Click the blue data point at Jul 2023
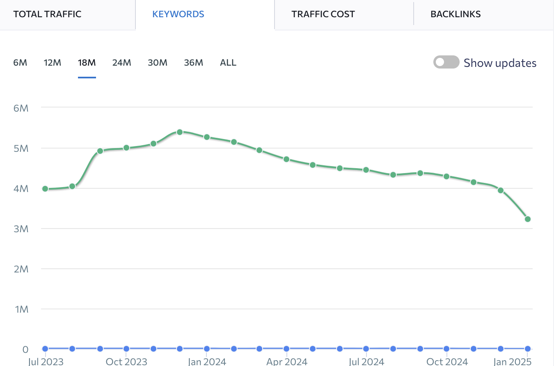The image size is (554, 366). tap(45, 349)
